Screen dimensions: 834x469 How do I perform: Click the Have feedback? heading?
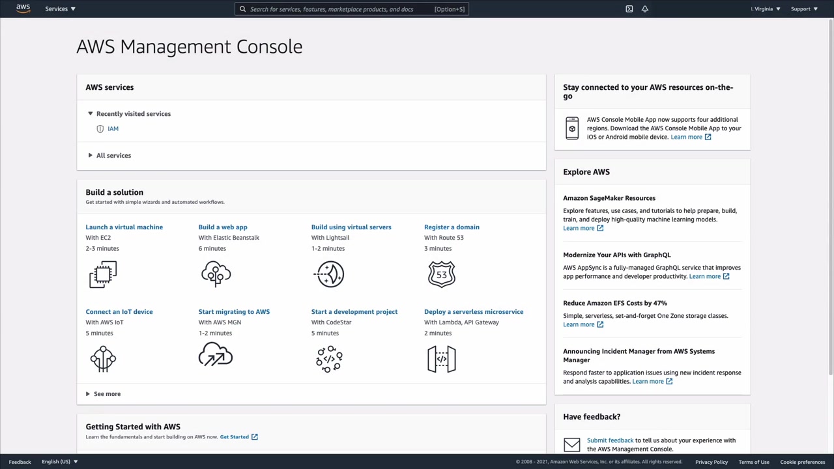point(592,417)
